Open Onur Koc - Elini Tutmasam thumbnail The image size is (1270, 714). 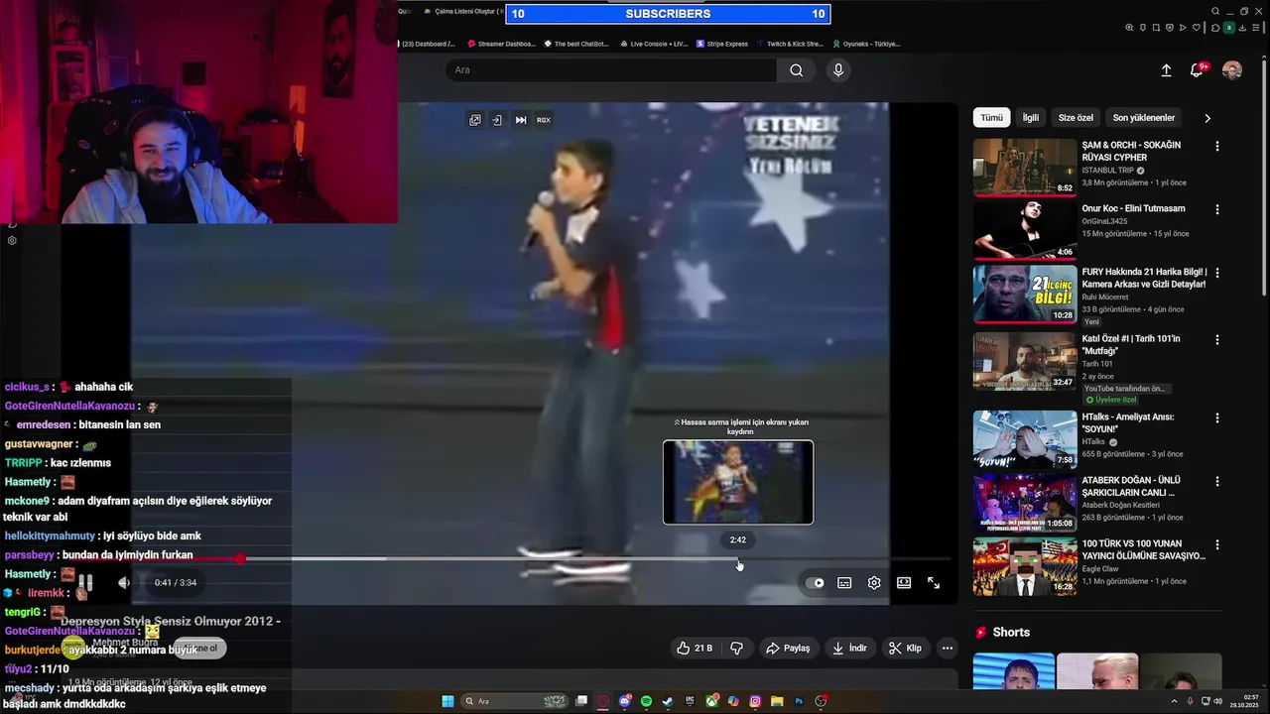tap(1024, 231)
